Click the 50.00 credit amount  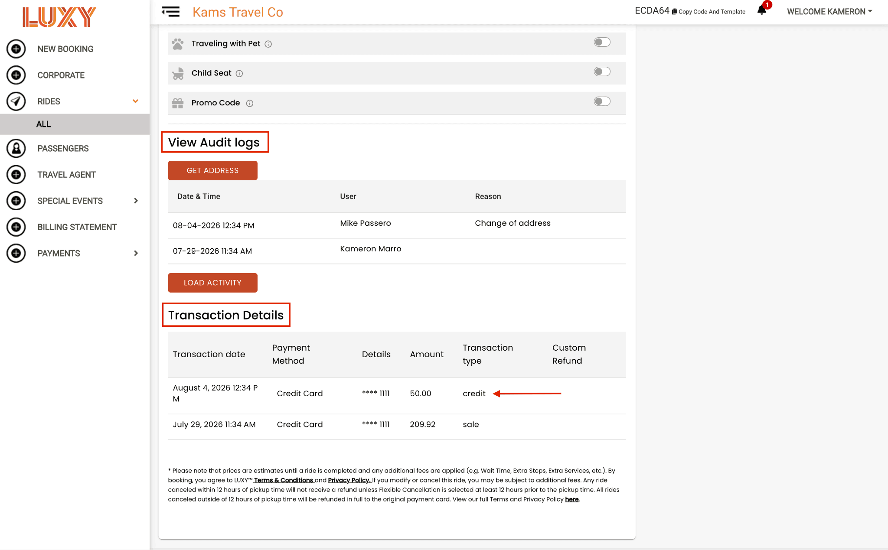coord(420,394)
